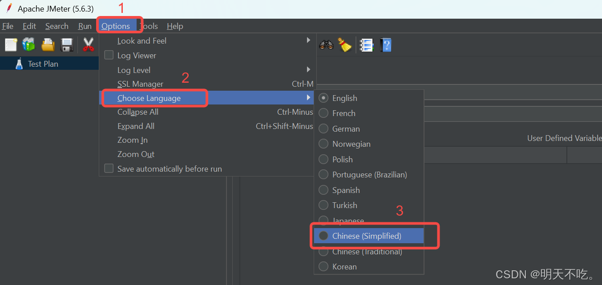
Task: Open the Help menu
Action: tap(175, 26)
